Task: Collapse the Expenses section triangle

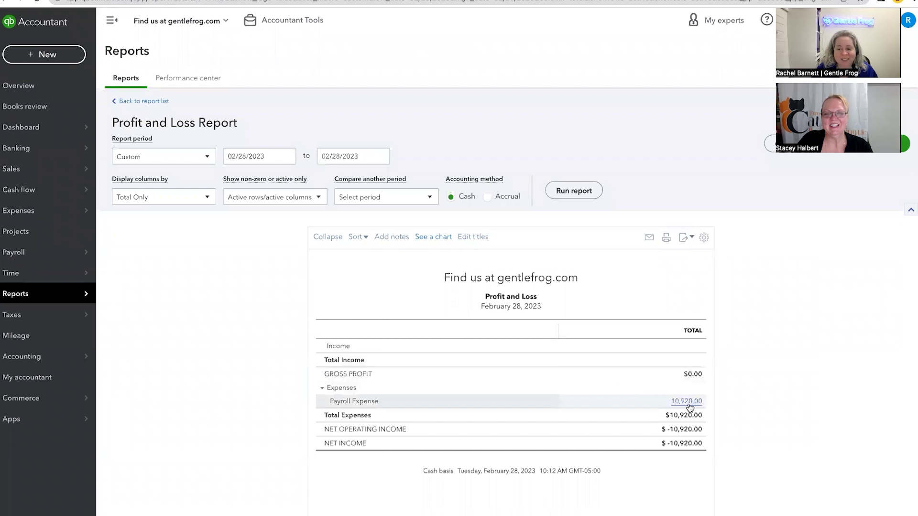Action: (322, 388)
